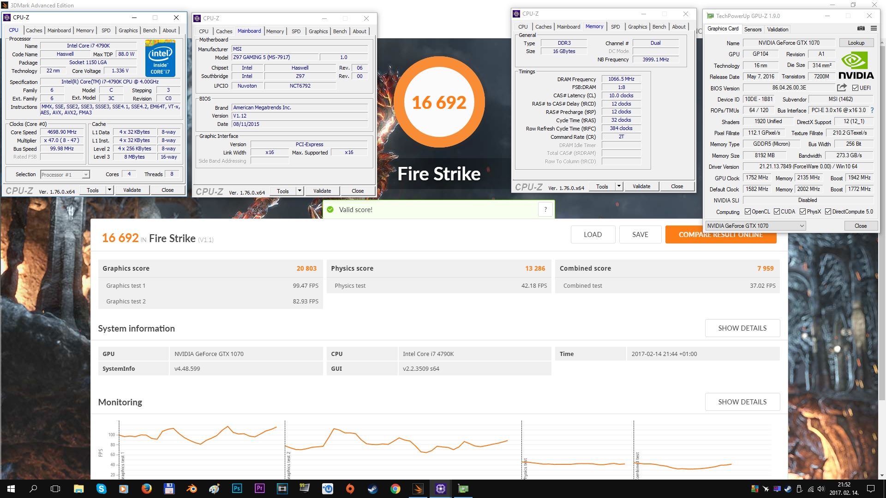Click BIOS export share icon
The height and width of the screenshot is (498, 886).
click(x=842, y=88)
